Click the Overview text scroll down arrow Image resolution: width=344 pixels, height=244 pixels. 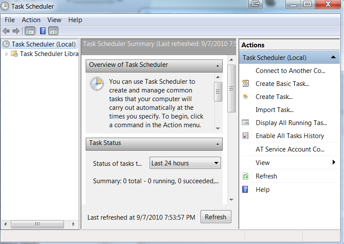218,129
